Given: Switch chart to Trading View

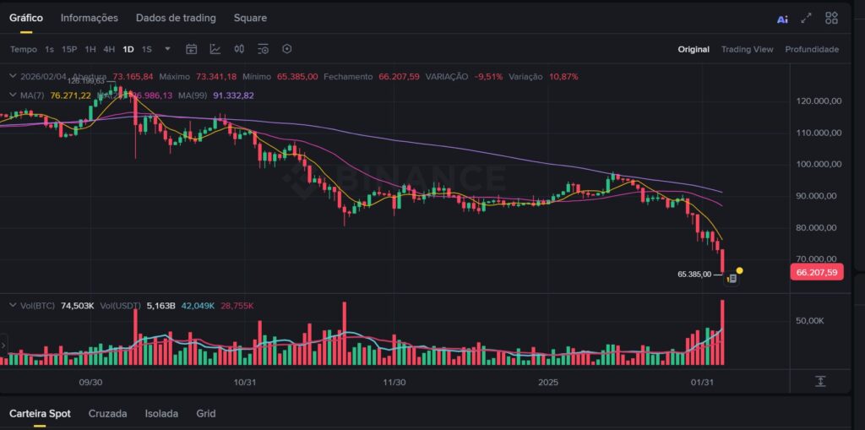Looking at the screenshot, I should [x=747, y=49].
